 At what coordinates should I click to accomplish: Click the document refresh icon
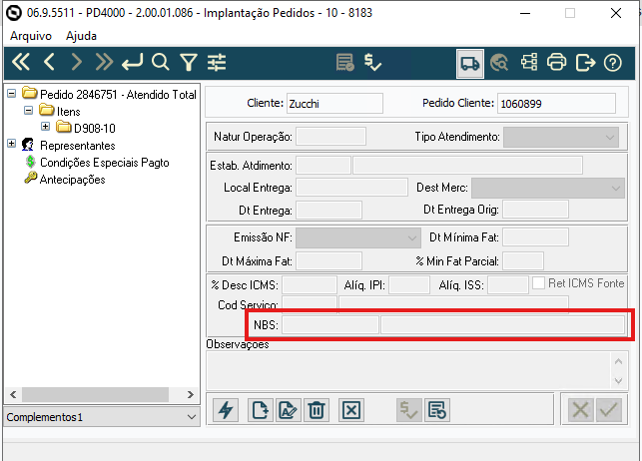coord(437,410)
